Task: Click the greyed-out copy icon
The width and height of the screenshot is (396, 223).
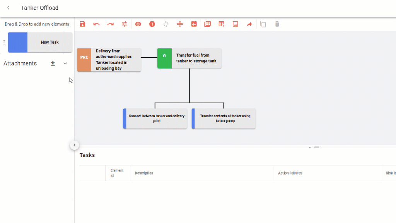Action: coord(263,24)
